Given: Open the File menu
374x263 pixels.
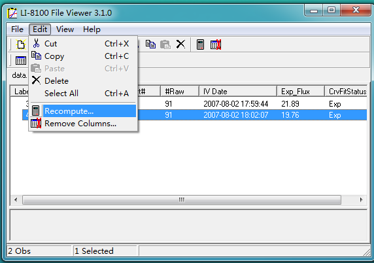Looking at the screenshot, I should pos(17,29).
